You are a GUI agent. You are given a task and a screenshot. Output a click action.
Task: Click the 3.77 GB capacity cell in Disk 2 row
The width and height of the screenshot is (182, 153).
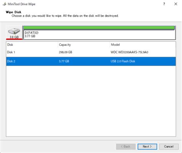click(64, 61)
